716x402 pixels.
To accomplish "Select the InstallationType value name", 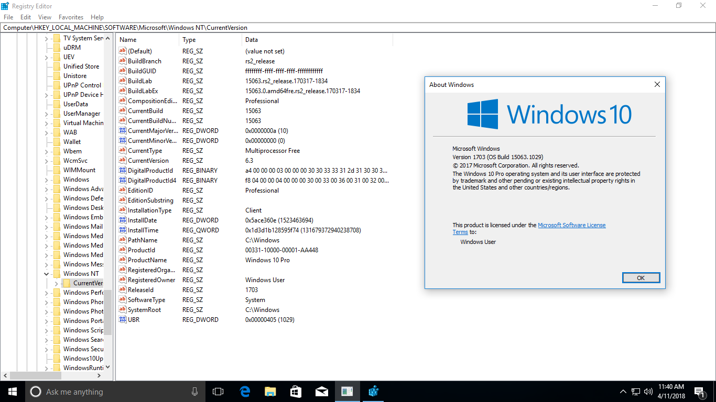I will tap(149, 210).
